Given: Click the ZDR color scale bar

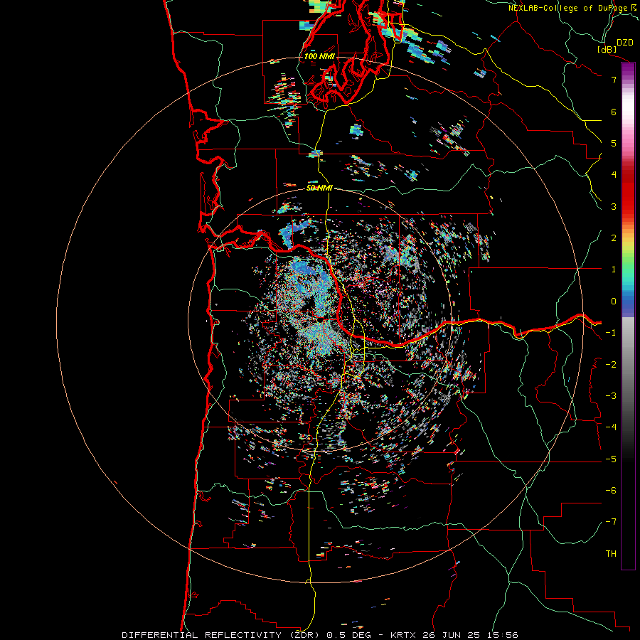Looking at the screenshot, I should [628, 316].
